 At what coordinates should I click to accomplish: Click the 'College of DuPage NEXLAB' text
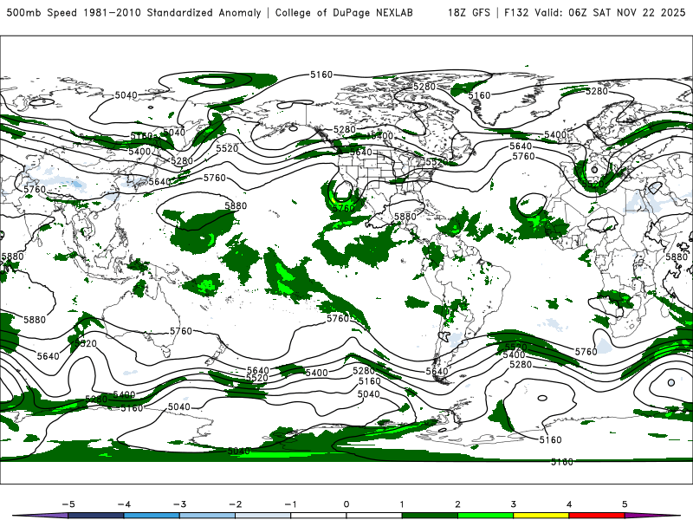pyautogui.click(x=344, y=12)
